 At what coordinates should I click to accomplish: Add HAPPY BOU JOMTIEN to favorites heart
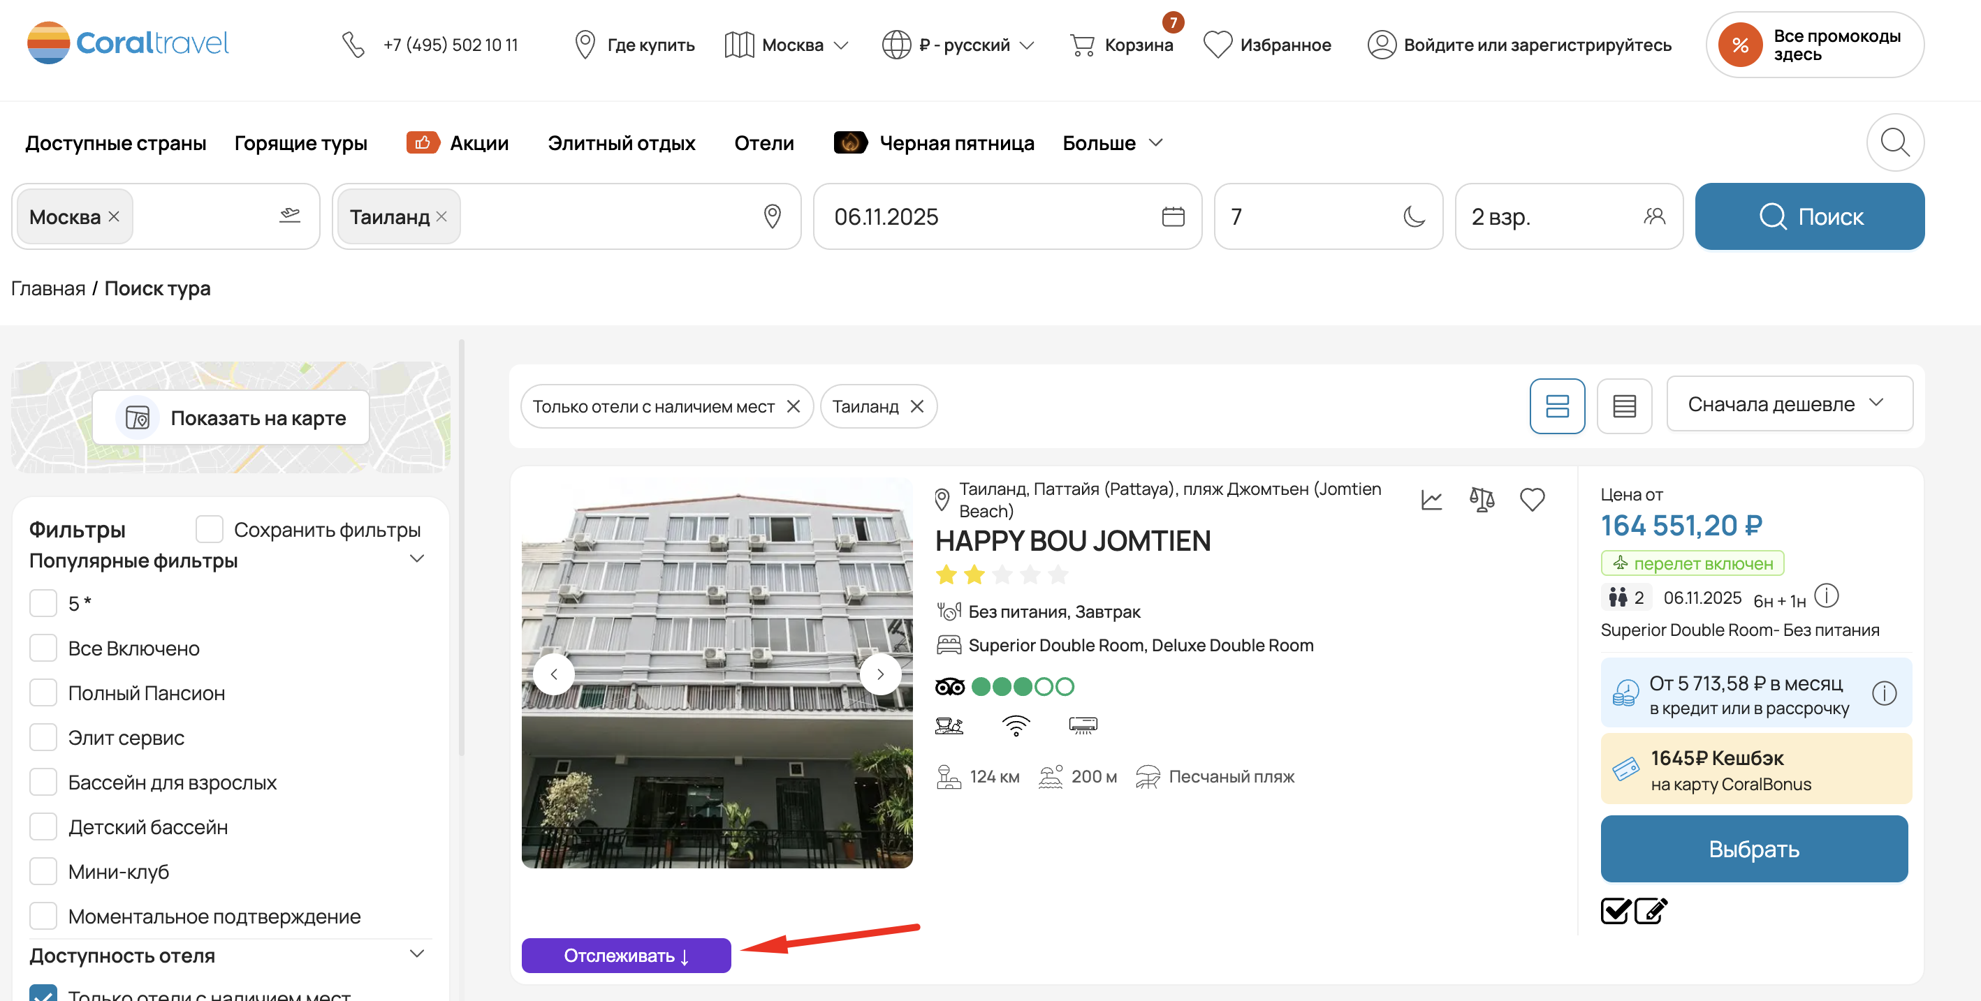(x=1532, y=500)
